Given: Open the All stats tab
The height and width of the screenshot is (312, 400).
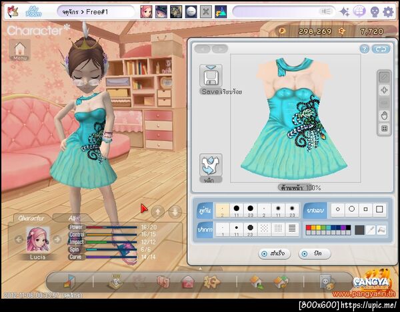Looking at the screenshot, I should point(73,218).
